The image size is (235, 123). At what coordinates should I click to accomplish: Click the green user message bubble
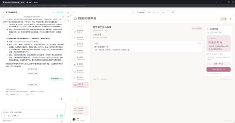pos(56,79)
